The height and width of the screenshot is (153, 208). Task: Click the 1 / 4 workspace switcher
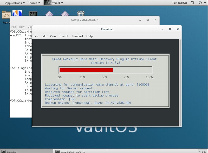coord(203,151)
